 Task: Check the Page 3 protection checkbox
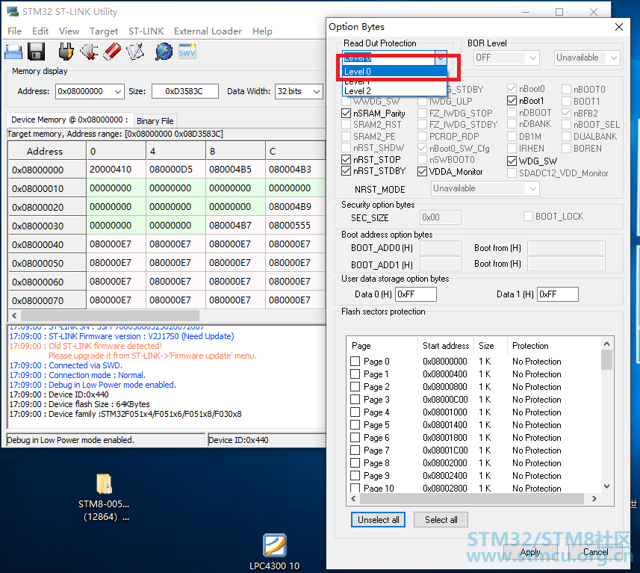click(x=355, y=399)
